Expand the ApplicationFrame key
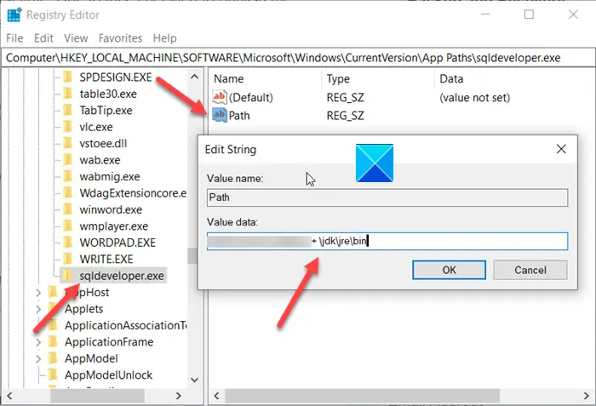The width and height of the screenshot is (596, 406). 38,342
